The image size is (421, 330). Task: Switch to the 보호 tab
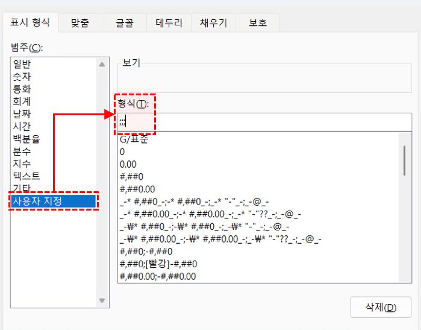(258, 24)
